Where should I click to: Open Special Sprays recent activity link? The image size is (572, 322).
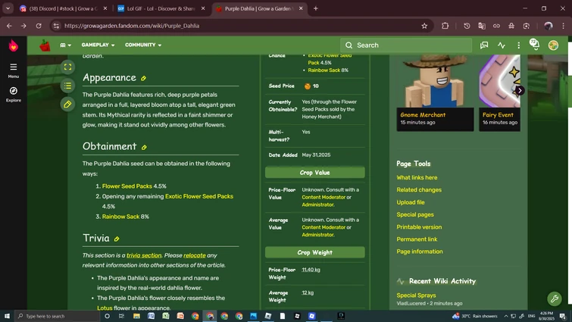pyautogui.click(x=416, y=295)
